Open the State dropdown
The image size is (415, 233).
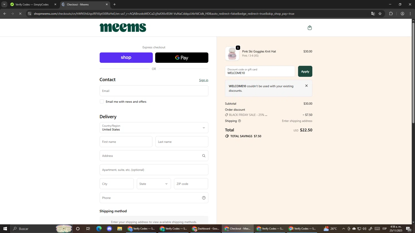(x=154, y=184)
